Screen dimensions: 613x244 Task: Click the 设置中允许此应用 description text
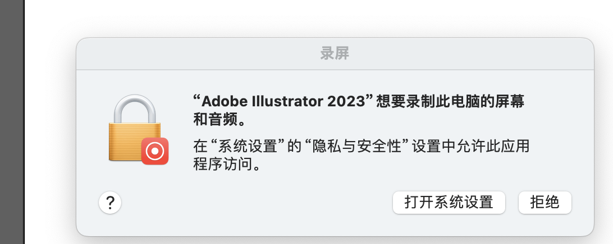point(470,147)
